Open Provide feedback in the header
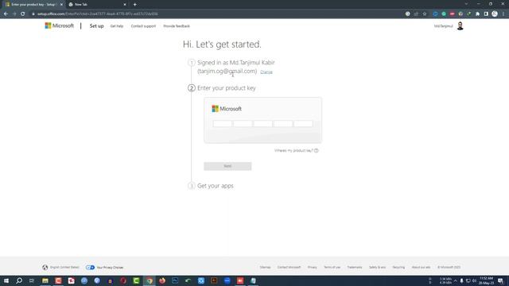 177,26
